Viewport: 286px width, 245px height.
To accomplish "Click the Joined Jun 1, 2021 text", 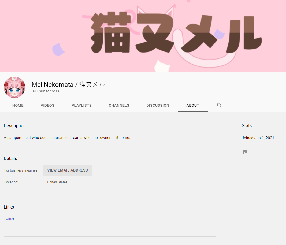I will [258, 138].
